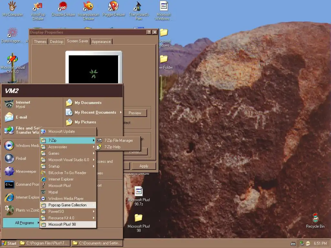Image resolution: width=331 pixels, height=248 pixels.
Task: Click Preview button in Display Properties
Action: [135, 113]
